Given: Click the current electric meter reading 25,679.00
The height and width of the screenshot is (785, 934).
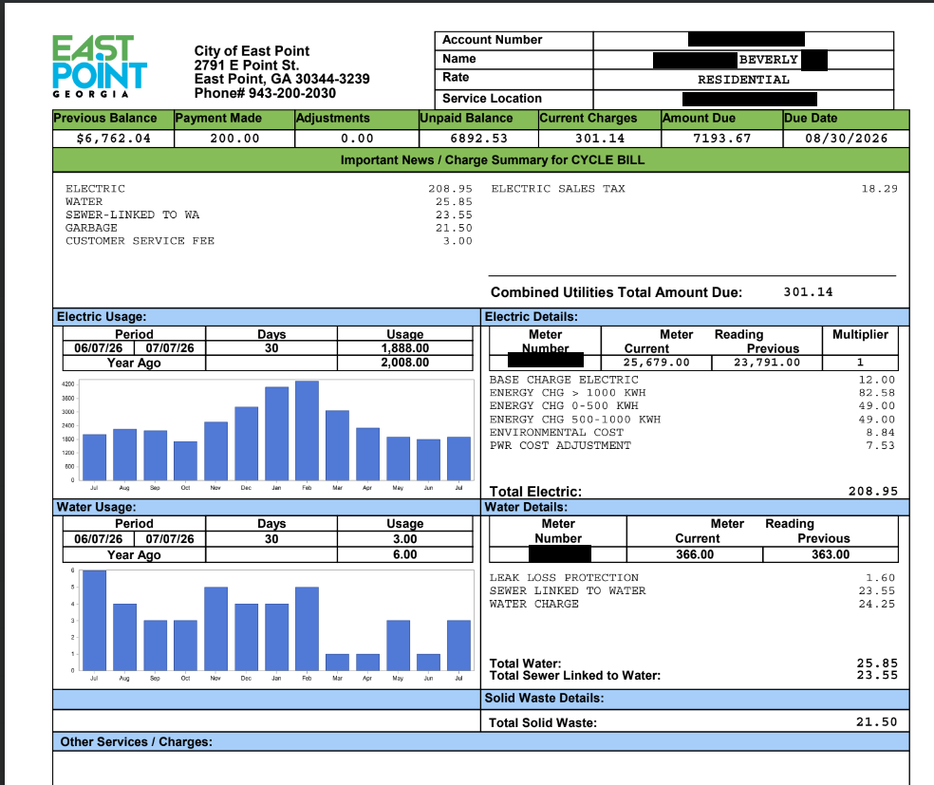Looking at the screenshot, I should (x=657, y=362).
